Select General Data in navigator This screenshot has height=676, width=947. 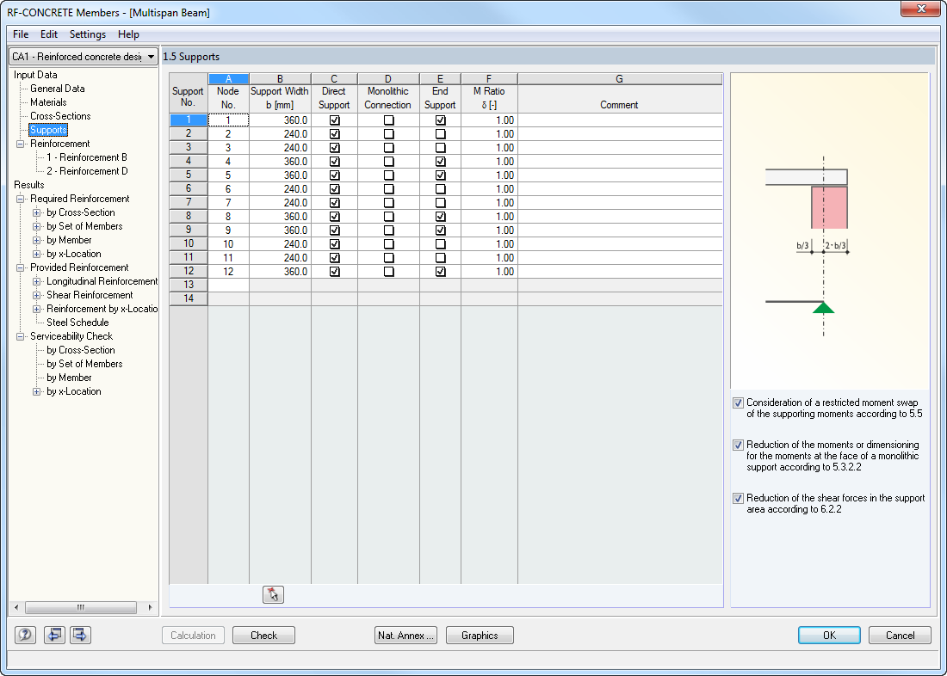[x=58, y=89]
